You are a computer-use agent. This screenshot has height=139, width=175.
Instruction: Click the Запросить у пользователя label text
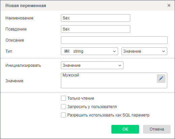click(x=92, y=107)
